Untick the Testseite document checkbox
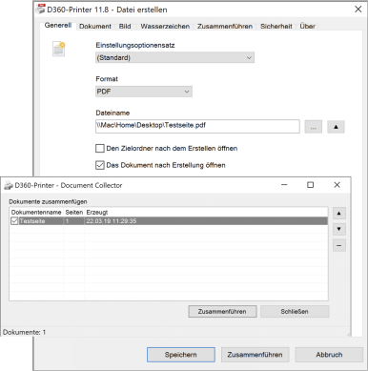Screen dimensions: 368x371 pos(14,221)
